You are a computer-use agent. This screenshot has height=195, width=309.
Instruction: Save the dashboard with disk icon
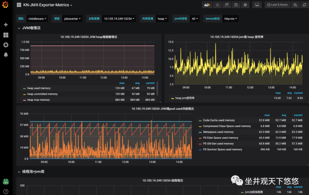click(x=236, y=5)
